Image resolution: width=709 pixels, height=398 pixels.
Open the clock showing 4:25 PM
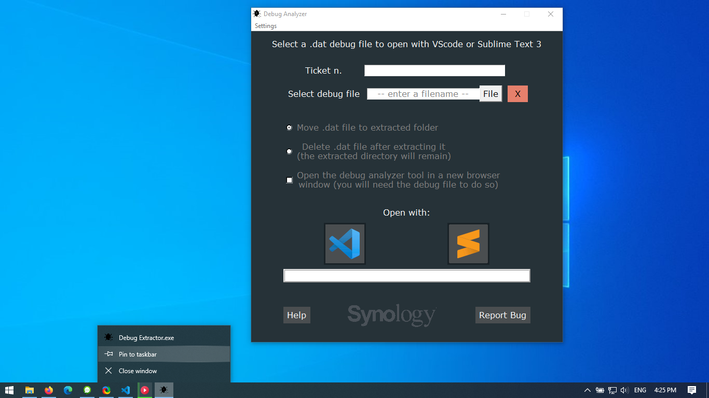click(665, 390)
